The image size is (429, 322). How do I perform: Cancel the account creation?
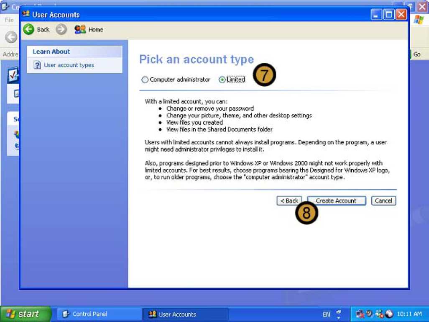click(x=383, y=201)
